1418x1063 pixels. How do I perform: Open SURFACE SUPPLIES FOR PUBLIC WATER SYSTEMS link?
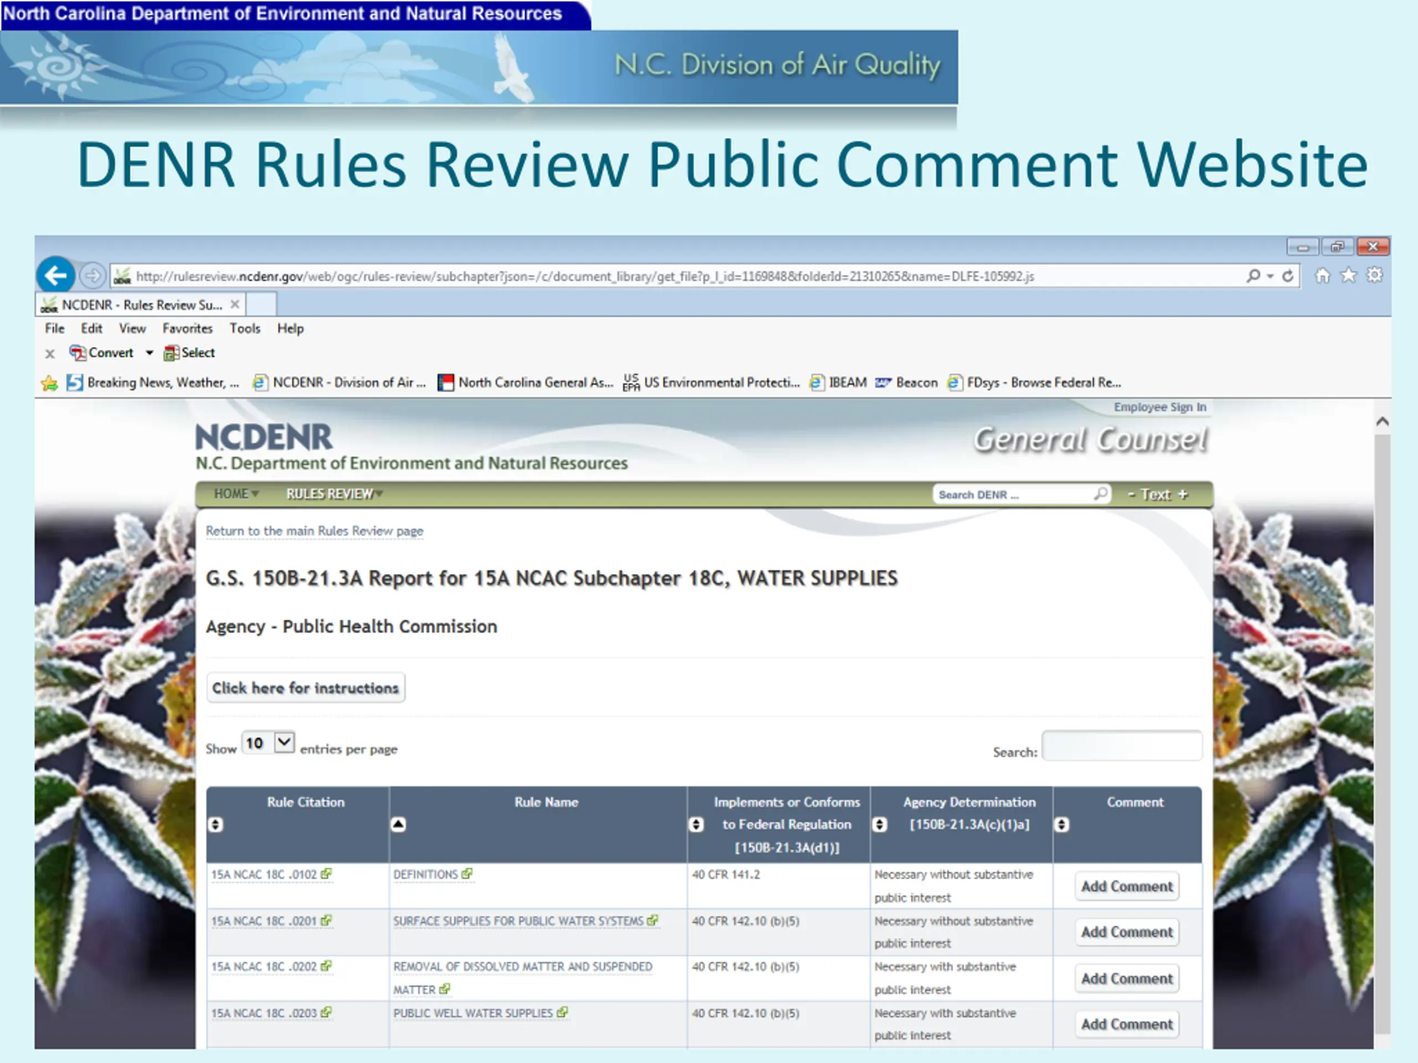[x=526, y=921]
